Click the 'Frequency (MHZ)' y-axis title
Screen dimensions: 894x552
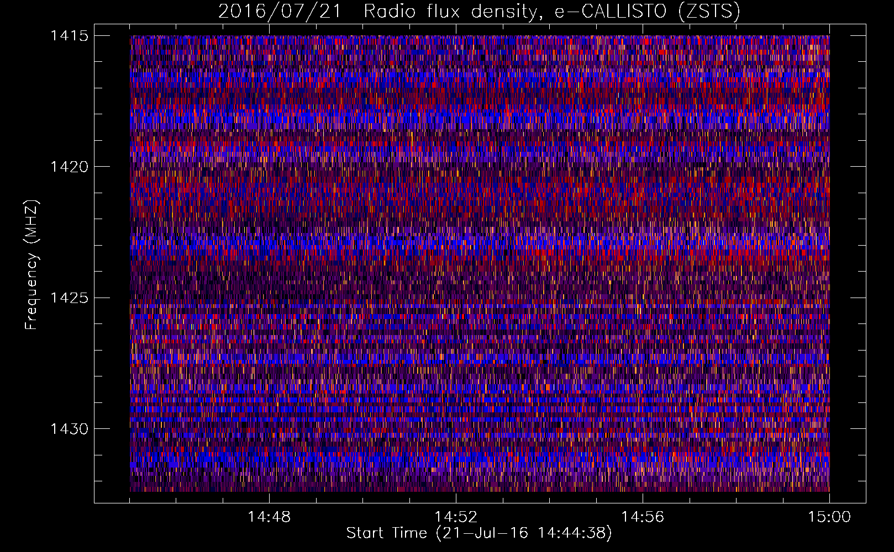31,265
